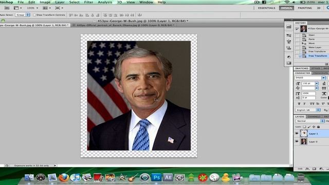Click the align vertical centers icon

(76, 15)
